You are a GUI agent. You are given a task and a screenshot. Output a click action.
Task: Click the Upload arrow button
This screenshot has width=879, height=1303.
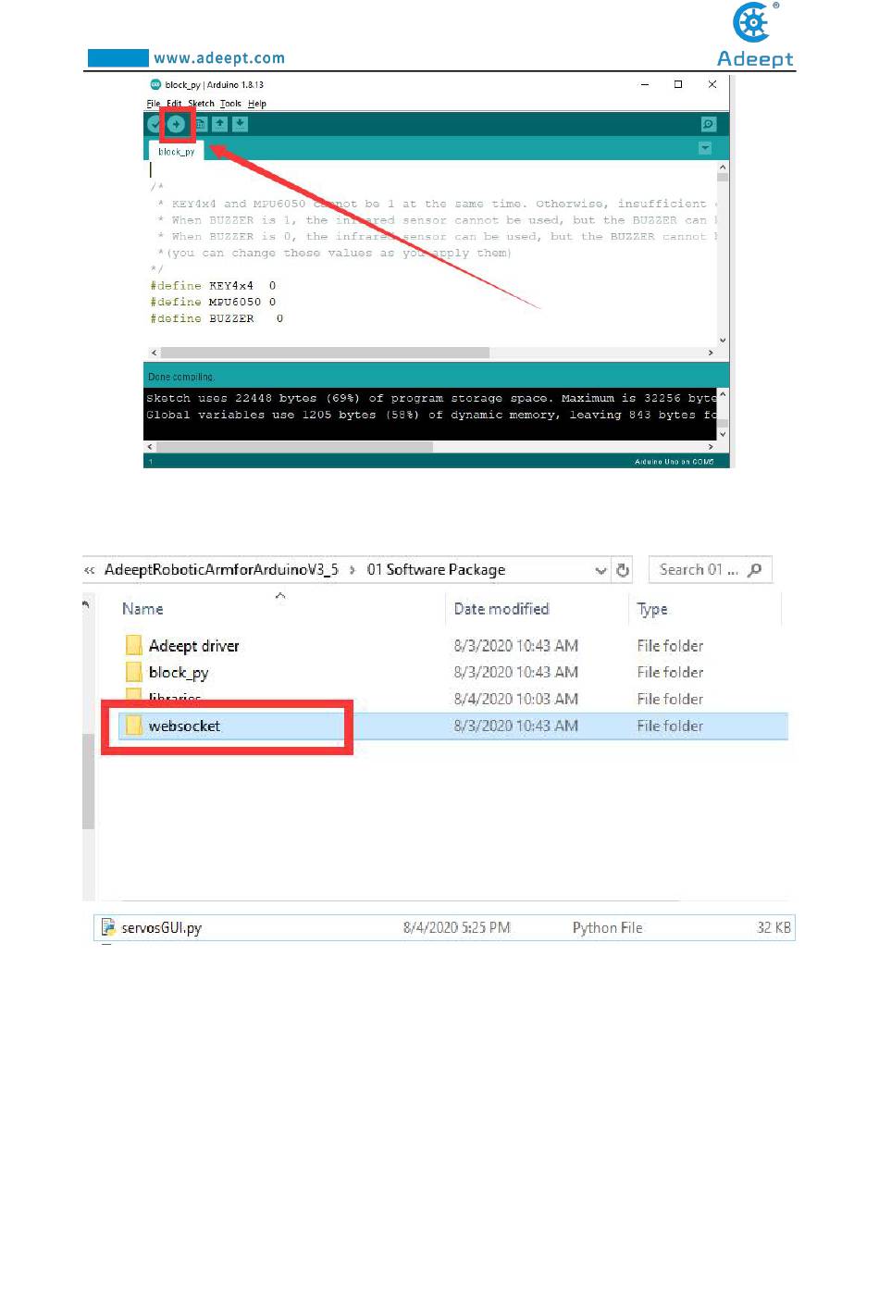[176, 124]
